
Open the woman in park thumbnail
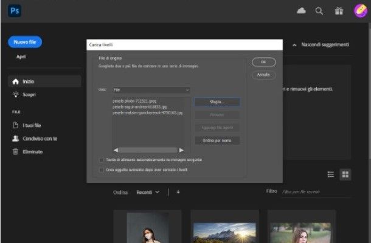click(301, 227)
